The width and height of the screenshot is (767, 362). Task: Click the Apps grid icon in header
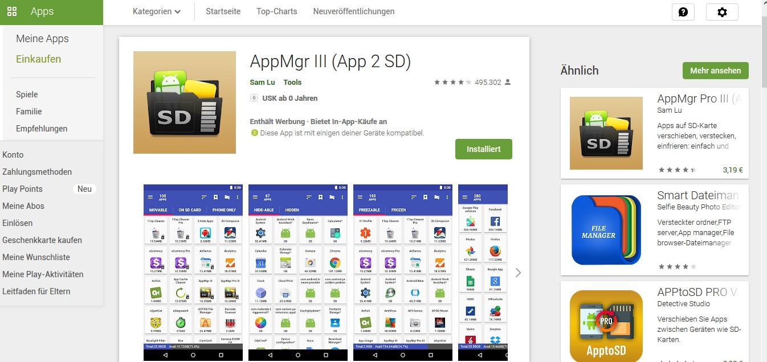[11, 11]
